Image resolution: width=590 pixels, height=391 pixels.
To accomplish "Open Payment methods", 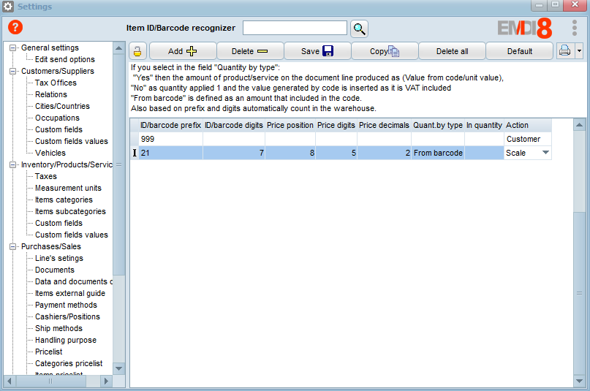I will click(x=66, y=305).
